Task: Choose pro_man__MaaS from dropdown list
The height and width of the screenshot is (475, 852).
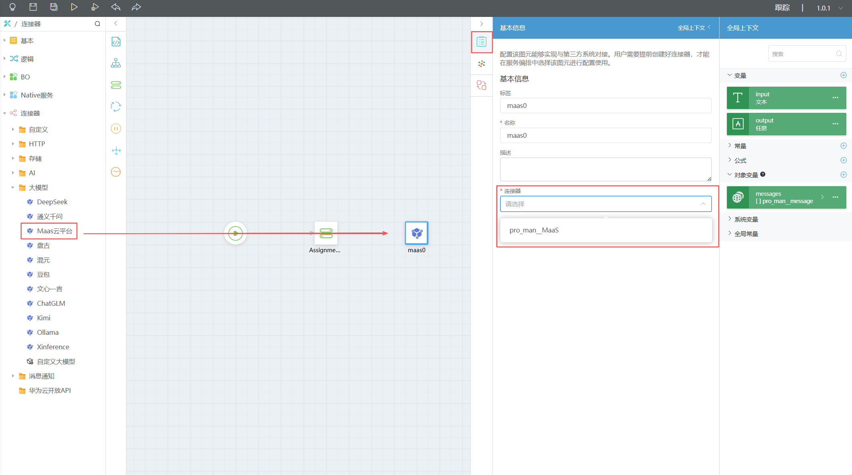Action: click(534, 230)
